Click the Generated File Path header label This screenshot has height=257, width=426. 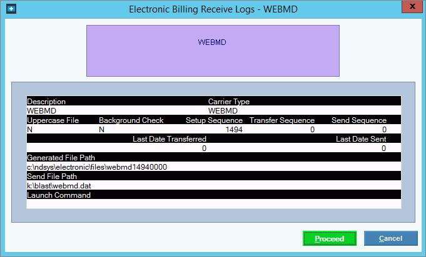(61, 158)
